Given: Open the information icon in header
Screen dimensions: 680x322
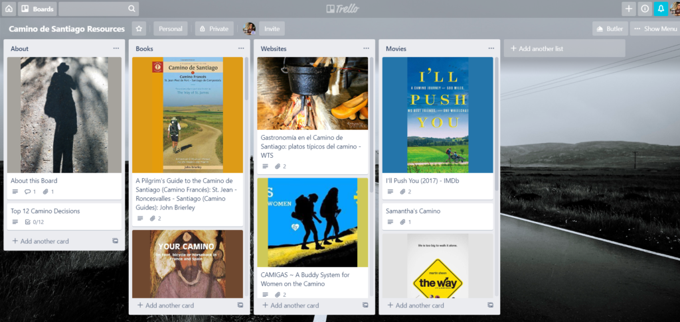Looking at the screenshot, I should [x=645, y=9].
